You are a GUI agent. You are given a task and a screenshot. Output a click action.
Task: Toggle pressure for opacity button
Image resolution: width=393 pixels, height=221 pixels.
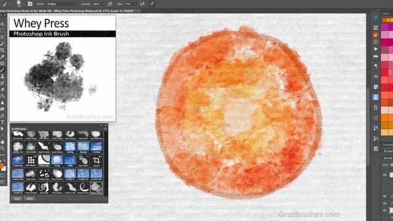110,4
